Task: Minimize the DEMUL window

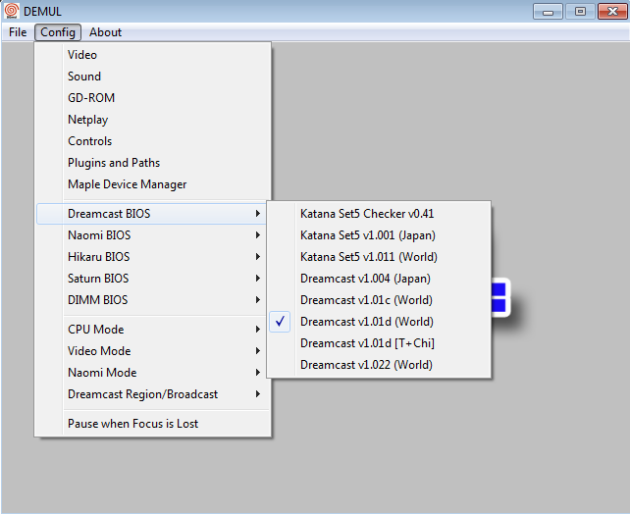Action: click(548, 11)
